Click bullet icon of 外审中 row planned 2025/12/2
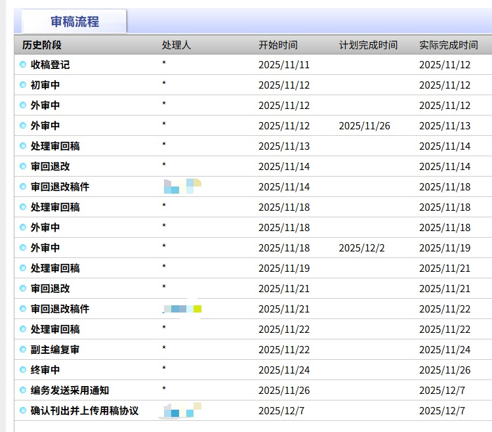Image resolution: width=492 pixels, height=432 pixels. [23, 248]
